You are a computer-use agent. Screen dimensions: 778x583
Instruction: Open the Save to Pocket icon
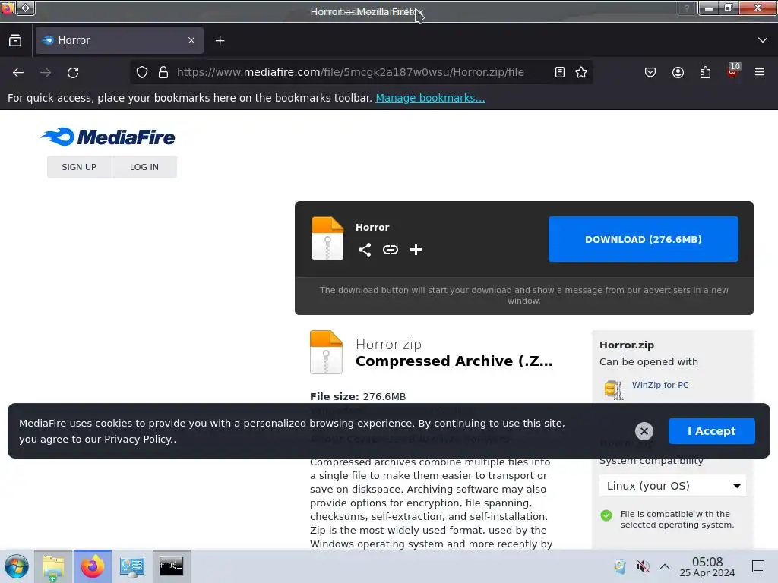(650, 72)
